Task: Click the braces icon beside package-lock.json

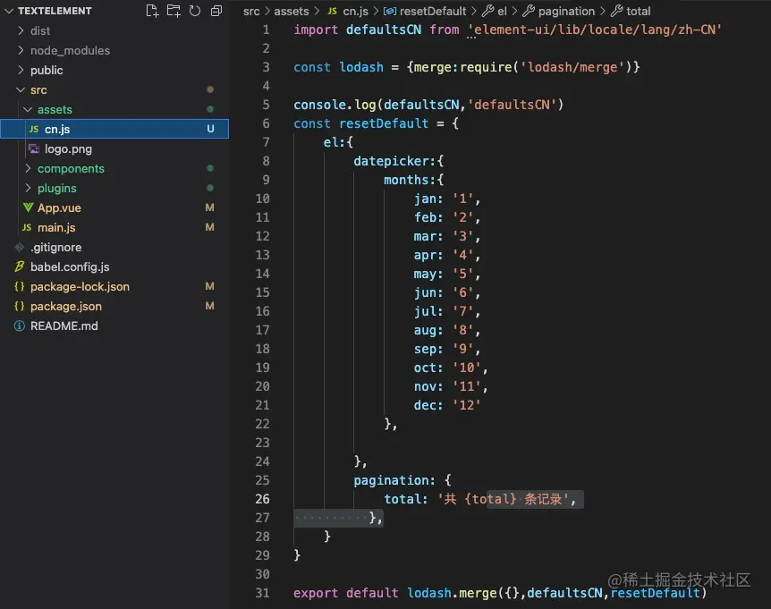Action: pos(19,286)
